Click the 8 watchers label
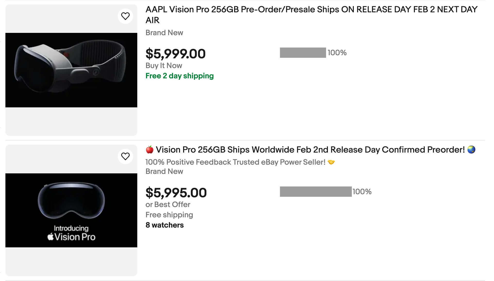The image size is (494, 281). click(x=165, y=225)
